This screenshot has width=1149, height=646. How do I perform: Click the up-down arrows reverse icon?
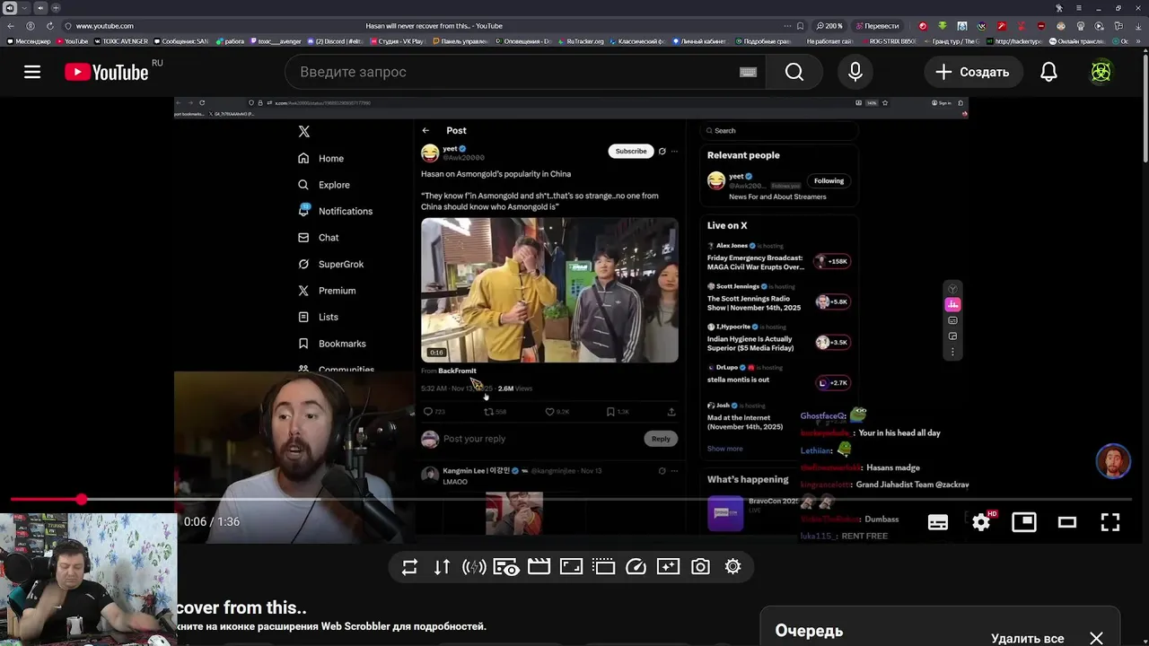click(442, 567)
